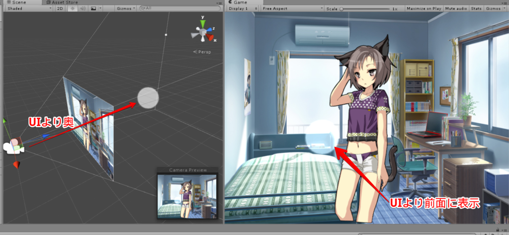509x235 pixels.
Task: Click the Scale slider handle
Action: pos(341,9)
